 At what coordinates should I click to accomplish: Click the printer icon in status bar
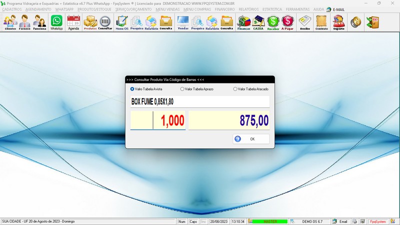[x=354, y=221]
